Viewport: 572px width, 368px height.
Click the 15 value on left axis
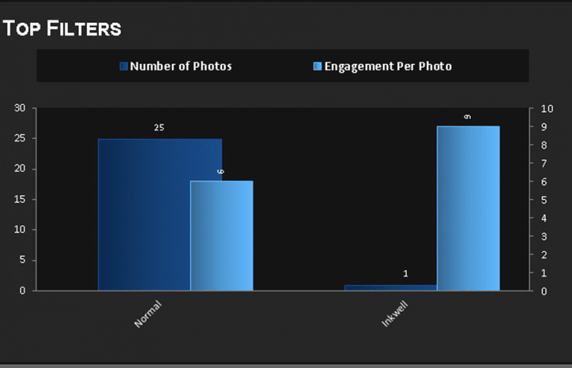pos(19,200)
